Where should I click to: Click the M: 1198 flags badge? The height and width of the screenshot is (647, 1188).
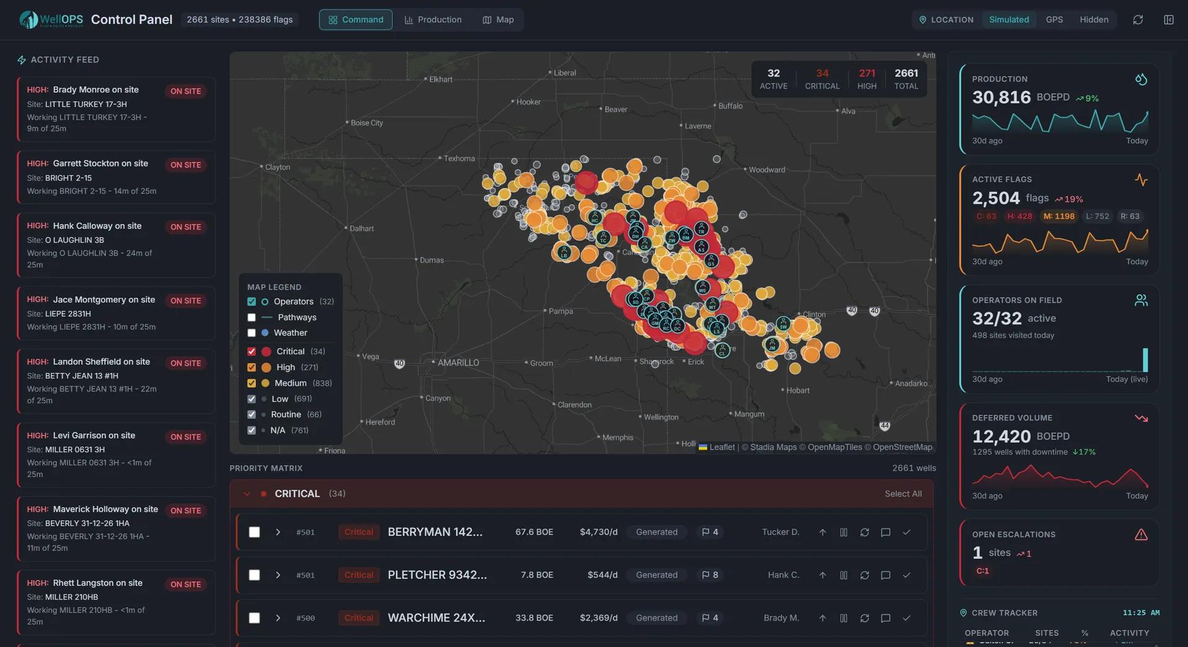click(1059, 216)
